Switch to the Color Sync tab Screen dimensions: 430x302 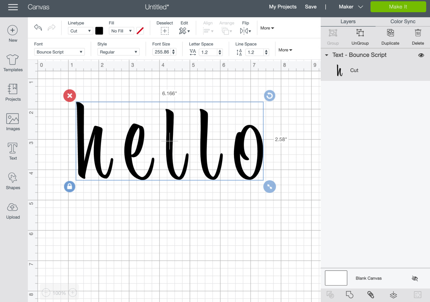(x=402, y=21)
